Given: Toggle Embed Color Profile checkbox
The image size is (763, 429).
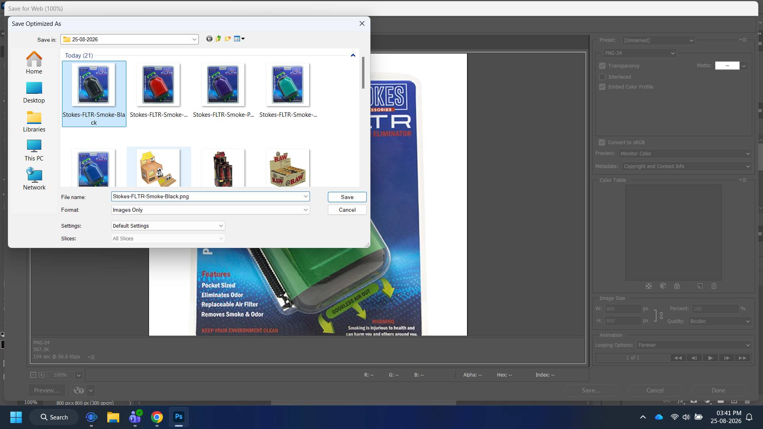Looking at the screenshot, I should coord(602,87).
